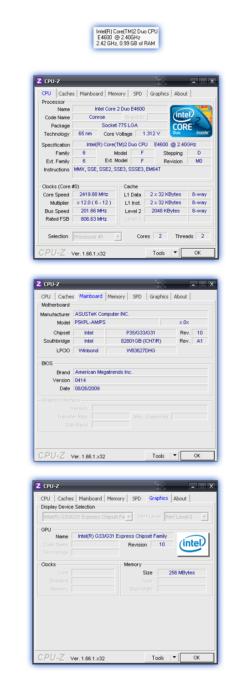Select the SPD tab in Mainboard window
248x690 pixels.
coord(137,297)
